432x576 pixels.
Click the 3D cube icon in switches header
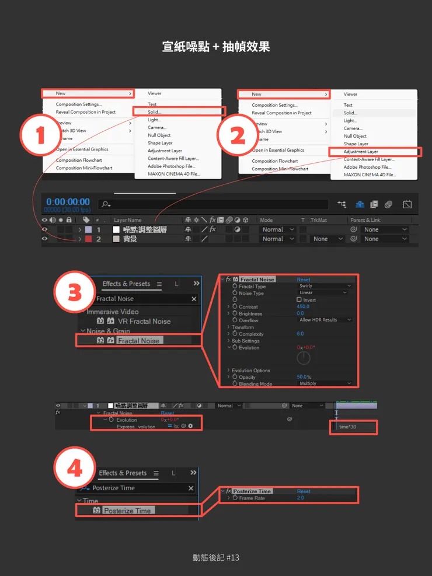(x=245, y=219)
